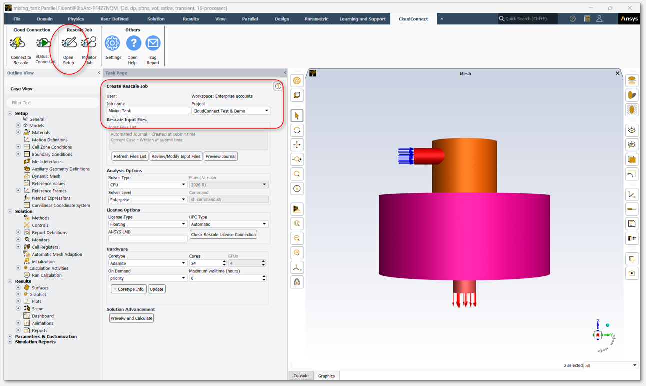
Task: Click the Open Help question mark icon
Action: point(133,43)
